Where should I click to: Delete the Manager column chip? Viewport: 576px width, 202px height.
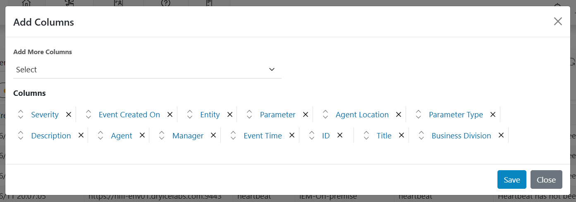pyautogui.click(x=213, y=135)
